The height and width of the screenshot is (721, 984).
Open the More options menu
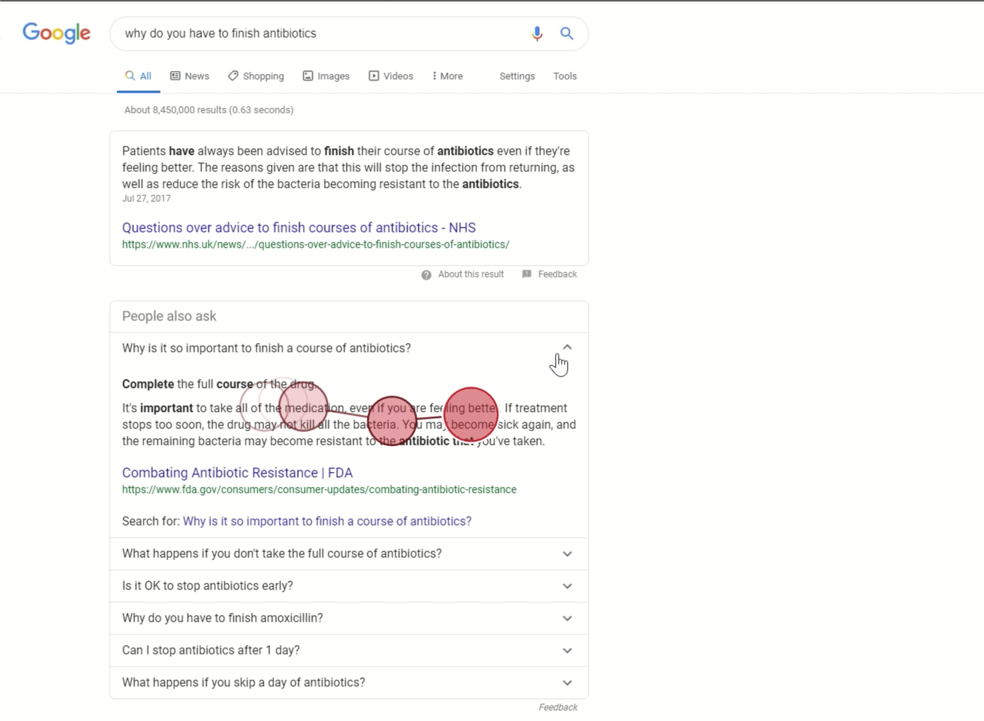[447, 76]
